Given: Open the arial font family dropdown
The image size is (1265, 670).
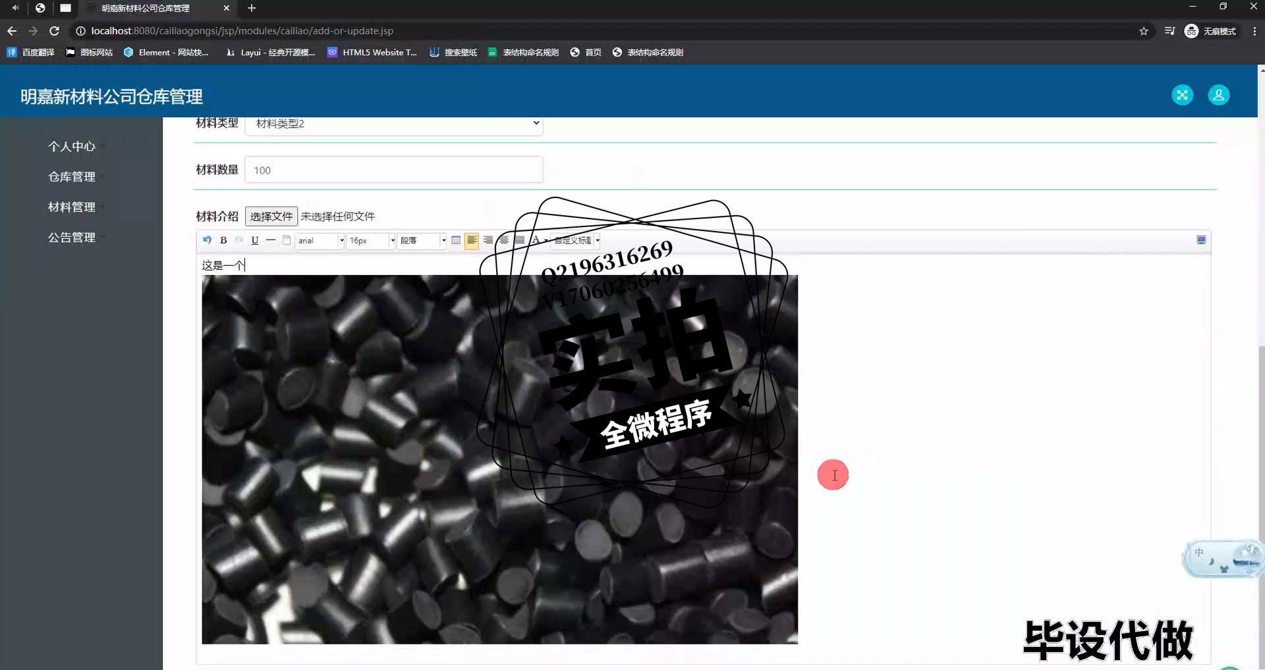Looking at the screenshot, I should coord(320,240).
